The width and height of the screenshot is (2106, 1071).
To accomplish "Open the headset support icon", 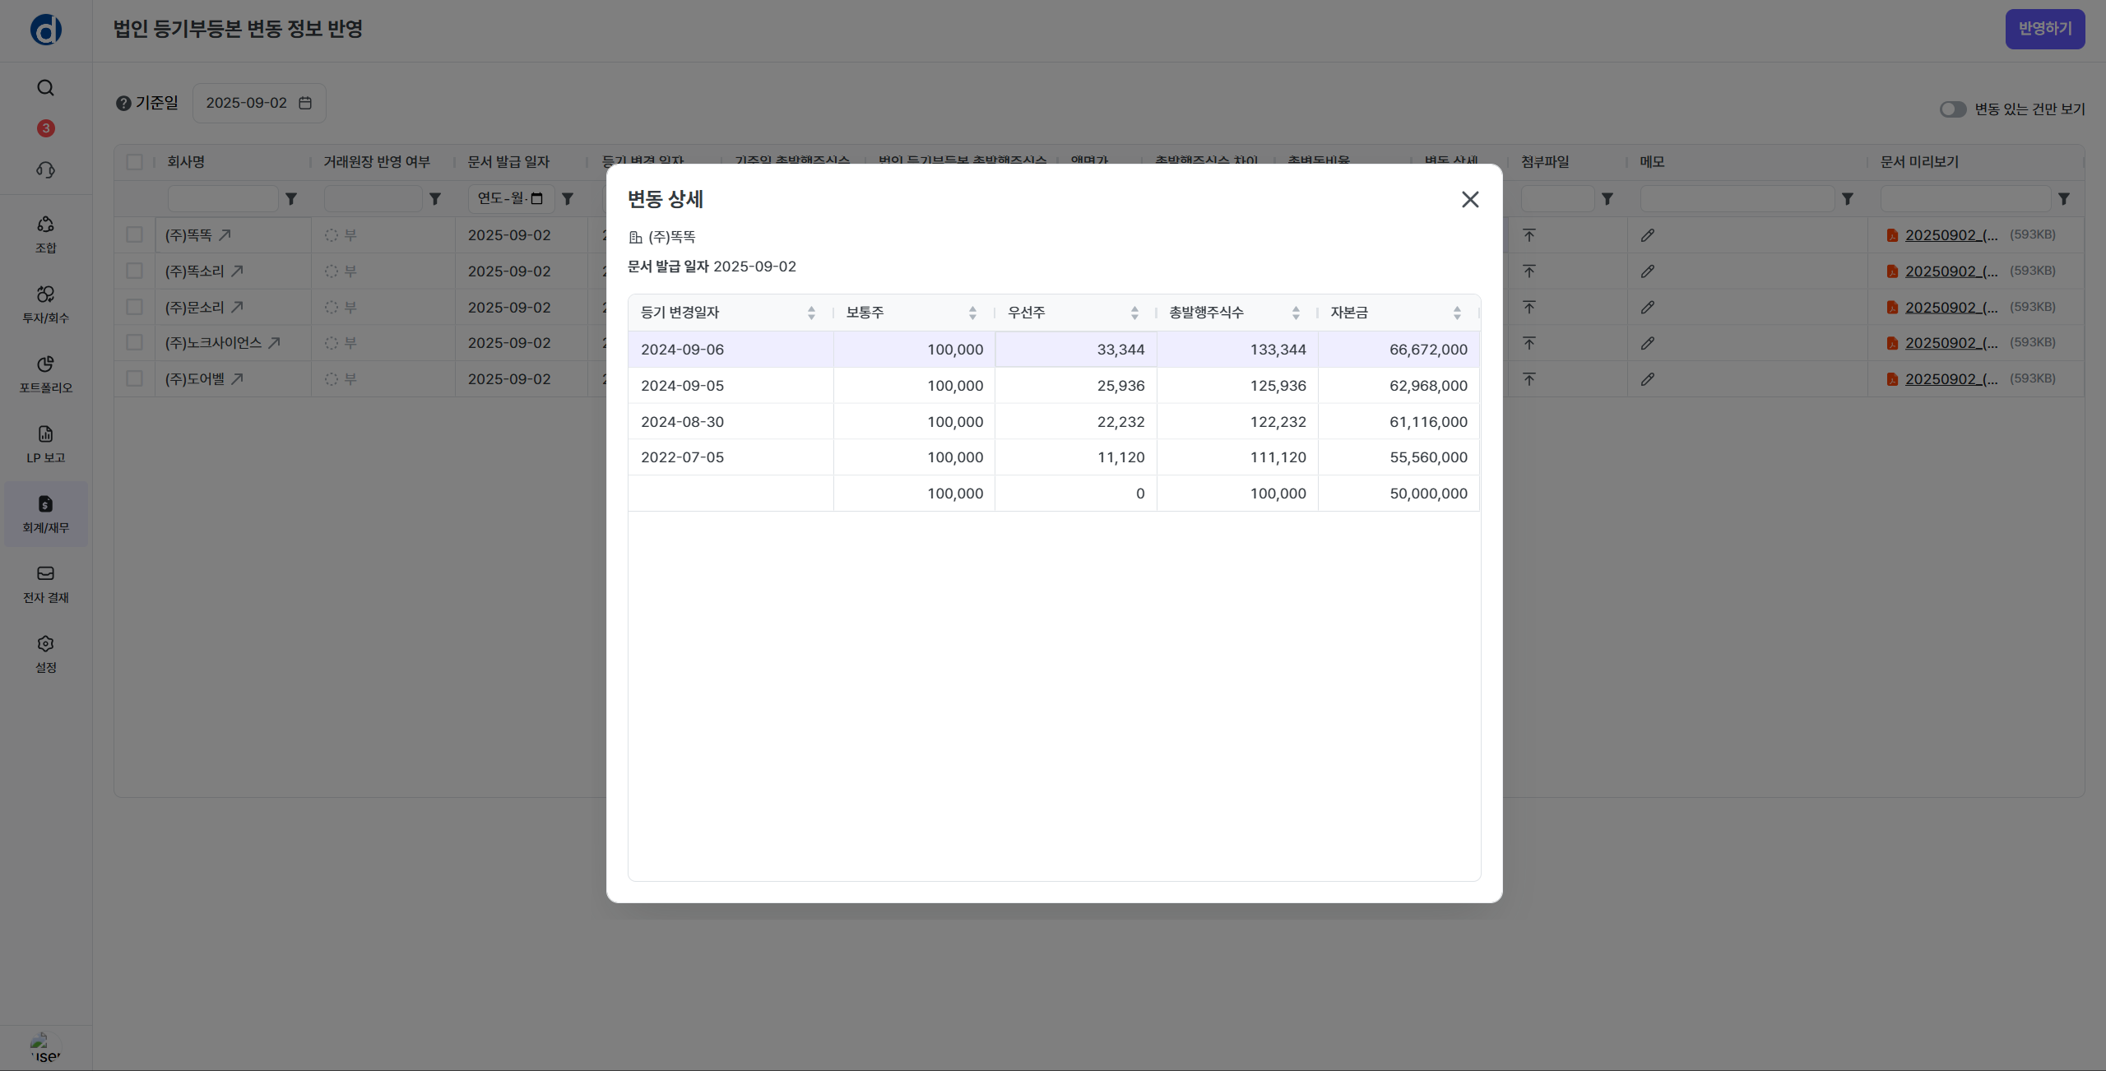I will pos(45,170).
